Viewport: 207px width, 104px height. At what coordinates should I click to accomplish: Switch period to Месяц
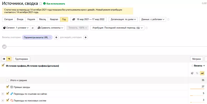click(x=42, y=19)
